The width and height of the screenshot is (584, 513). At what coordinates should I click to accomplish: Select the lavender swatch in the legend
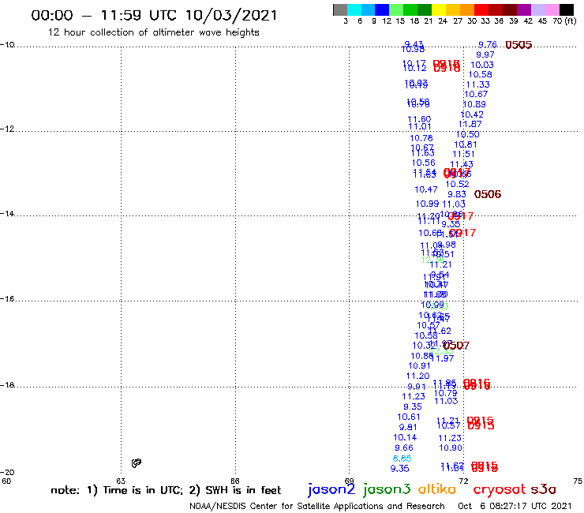[x=537, y=9]
